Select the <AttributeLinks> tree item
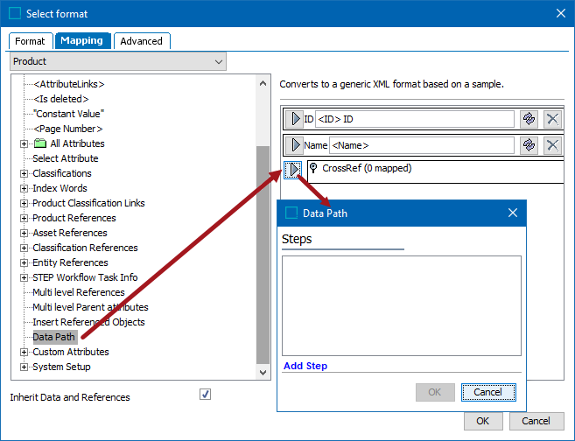 point(68,84)
